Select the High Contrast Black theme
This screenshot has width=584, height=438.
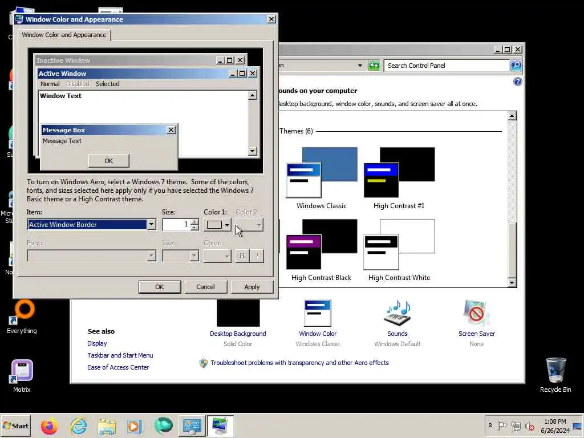(322, 250)
